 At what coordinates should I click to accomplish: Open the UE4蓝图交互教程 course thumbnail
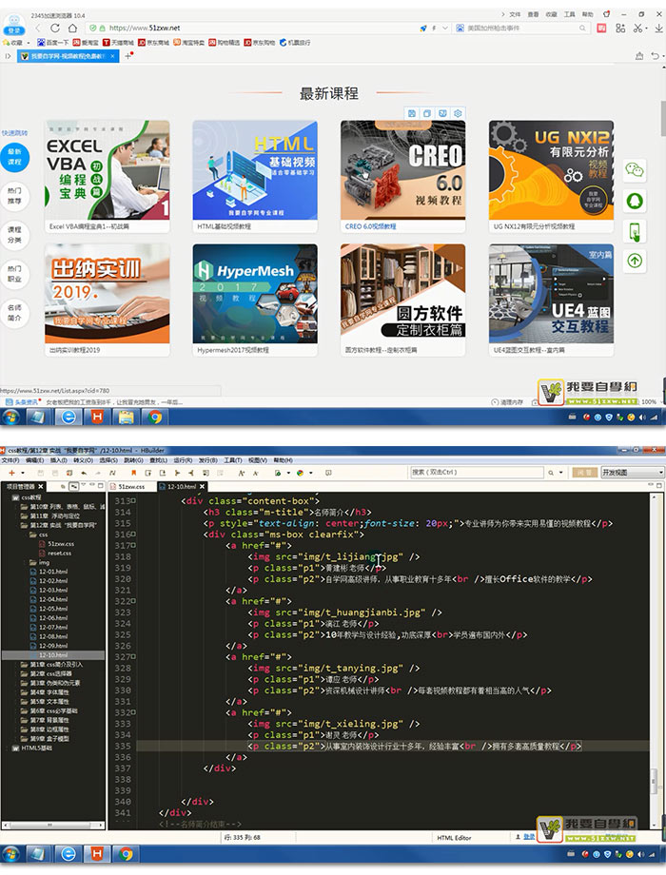coord(551,294)
